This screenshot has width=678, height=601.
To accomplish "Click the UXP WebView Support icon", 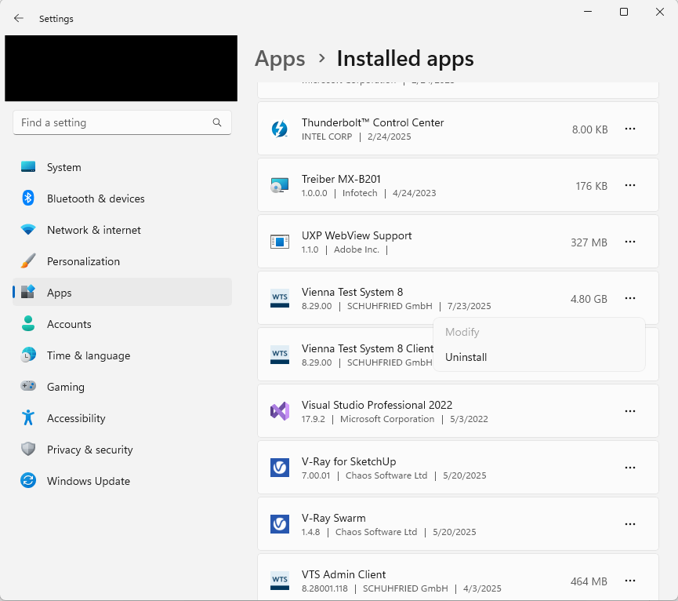I will [279, 242].
